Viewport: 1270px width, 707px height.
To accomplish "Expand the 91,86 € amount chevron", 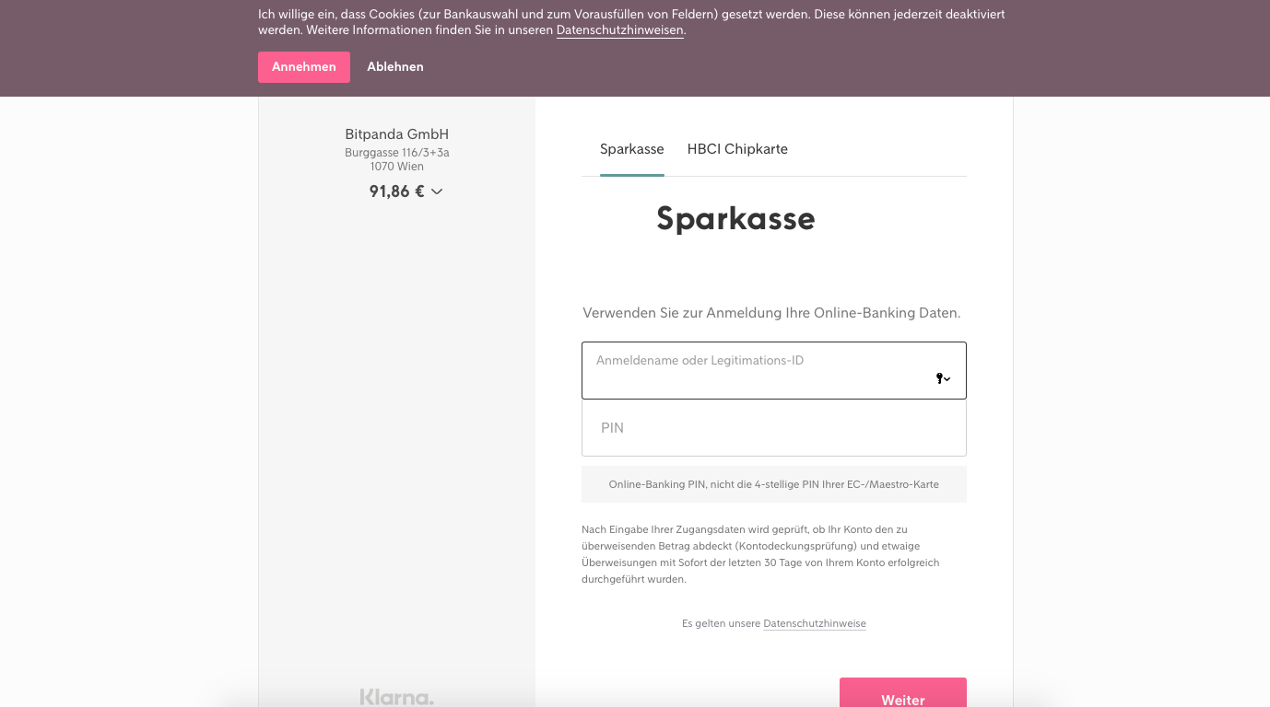I will (437, 191).
